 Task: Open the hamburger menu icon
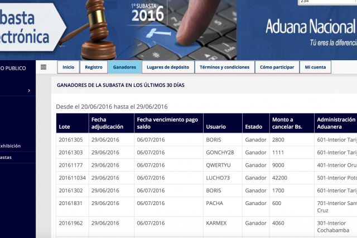pyautogui.click(x=44, y=67)
